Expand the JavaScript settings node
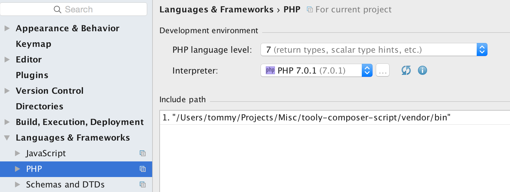 (18, 153)
